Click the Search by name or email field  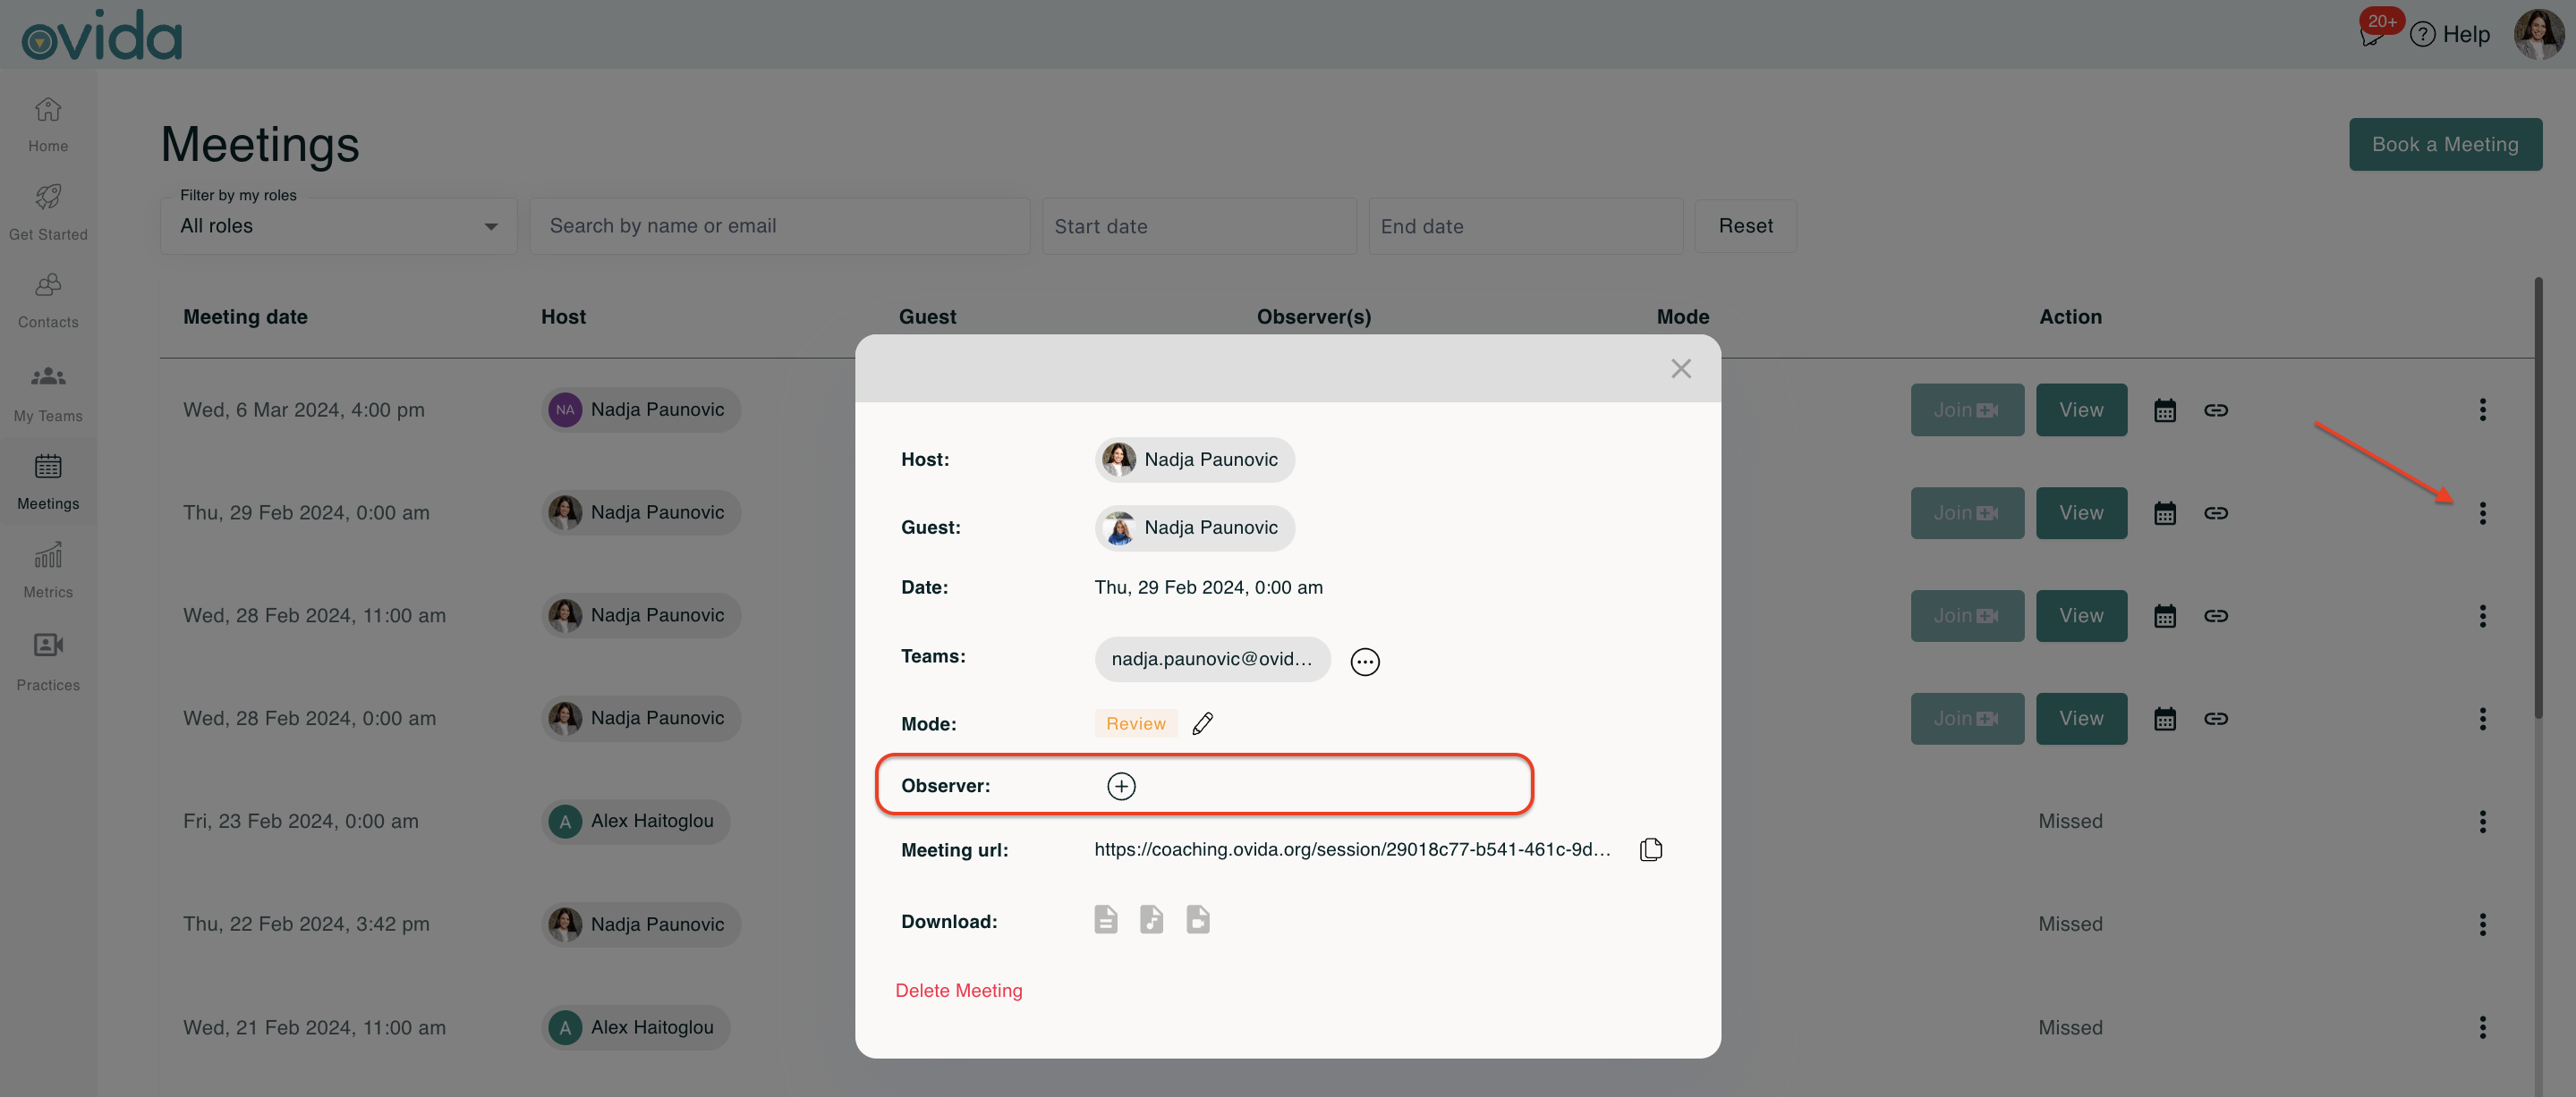click(779, 227)
